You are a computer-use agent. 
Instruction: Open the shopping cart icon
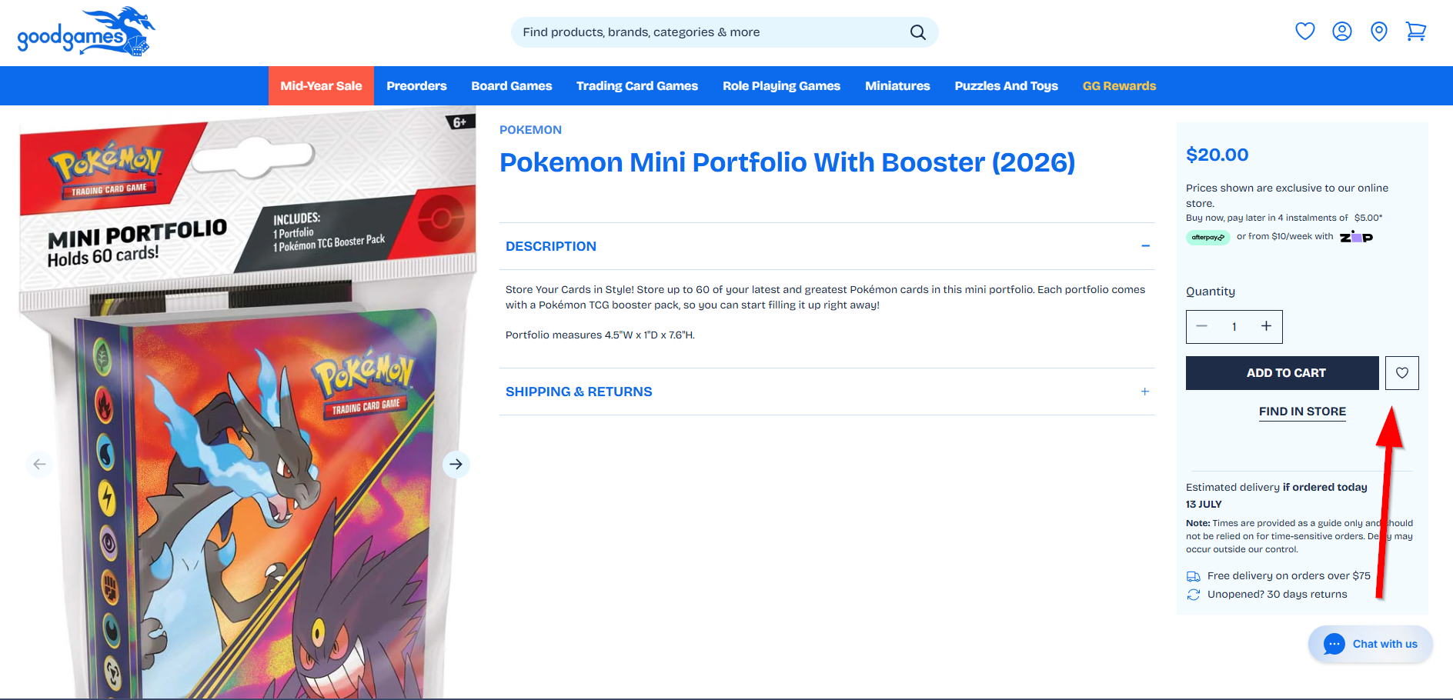[x=1415, y=32]
